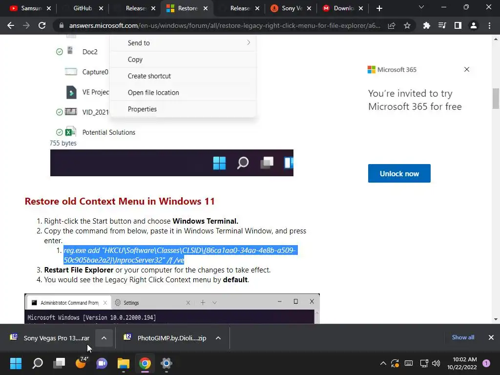Click Properties in context menu image
The height and width of the screenshot is (375, 500).
point(142,109)
